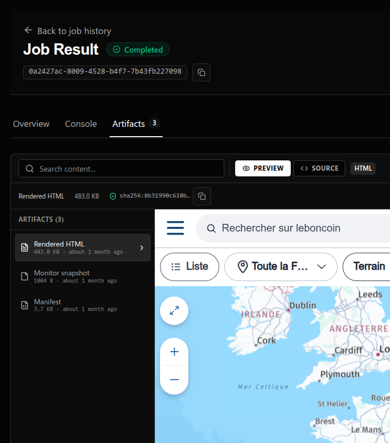Click the location pin icon
This screenshot has width=390, height=443.
click(x=243, y=267)
